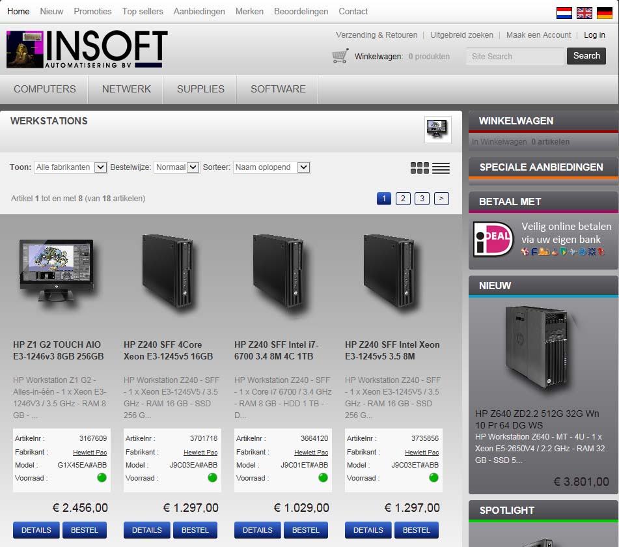Open Hewlett Pac link for article 3701718

[200, 452]
